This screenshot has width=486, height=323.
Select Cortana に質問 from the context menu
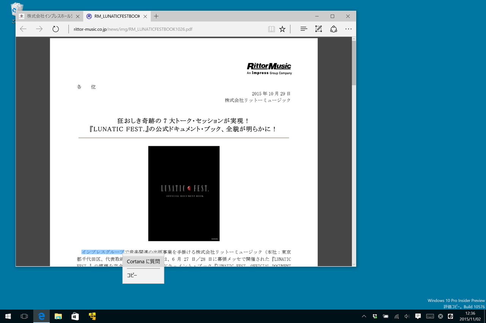coord(143,261)
